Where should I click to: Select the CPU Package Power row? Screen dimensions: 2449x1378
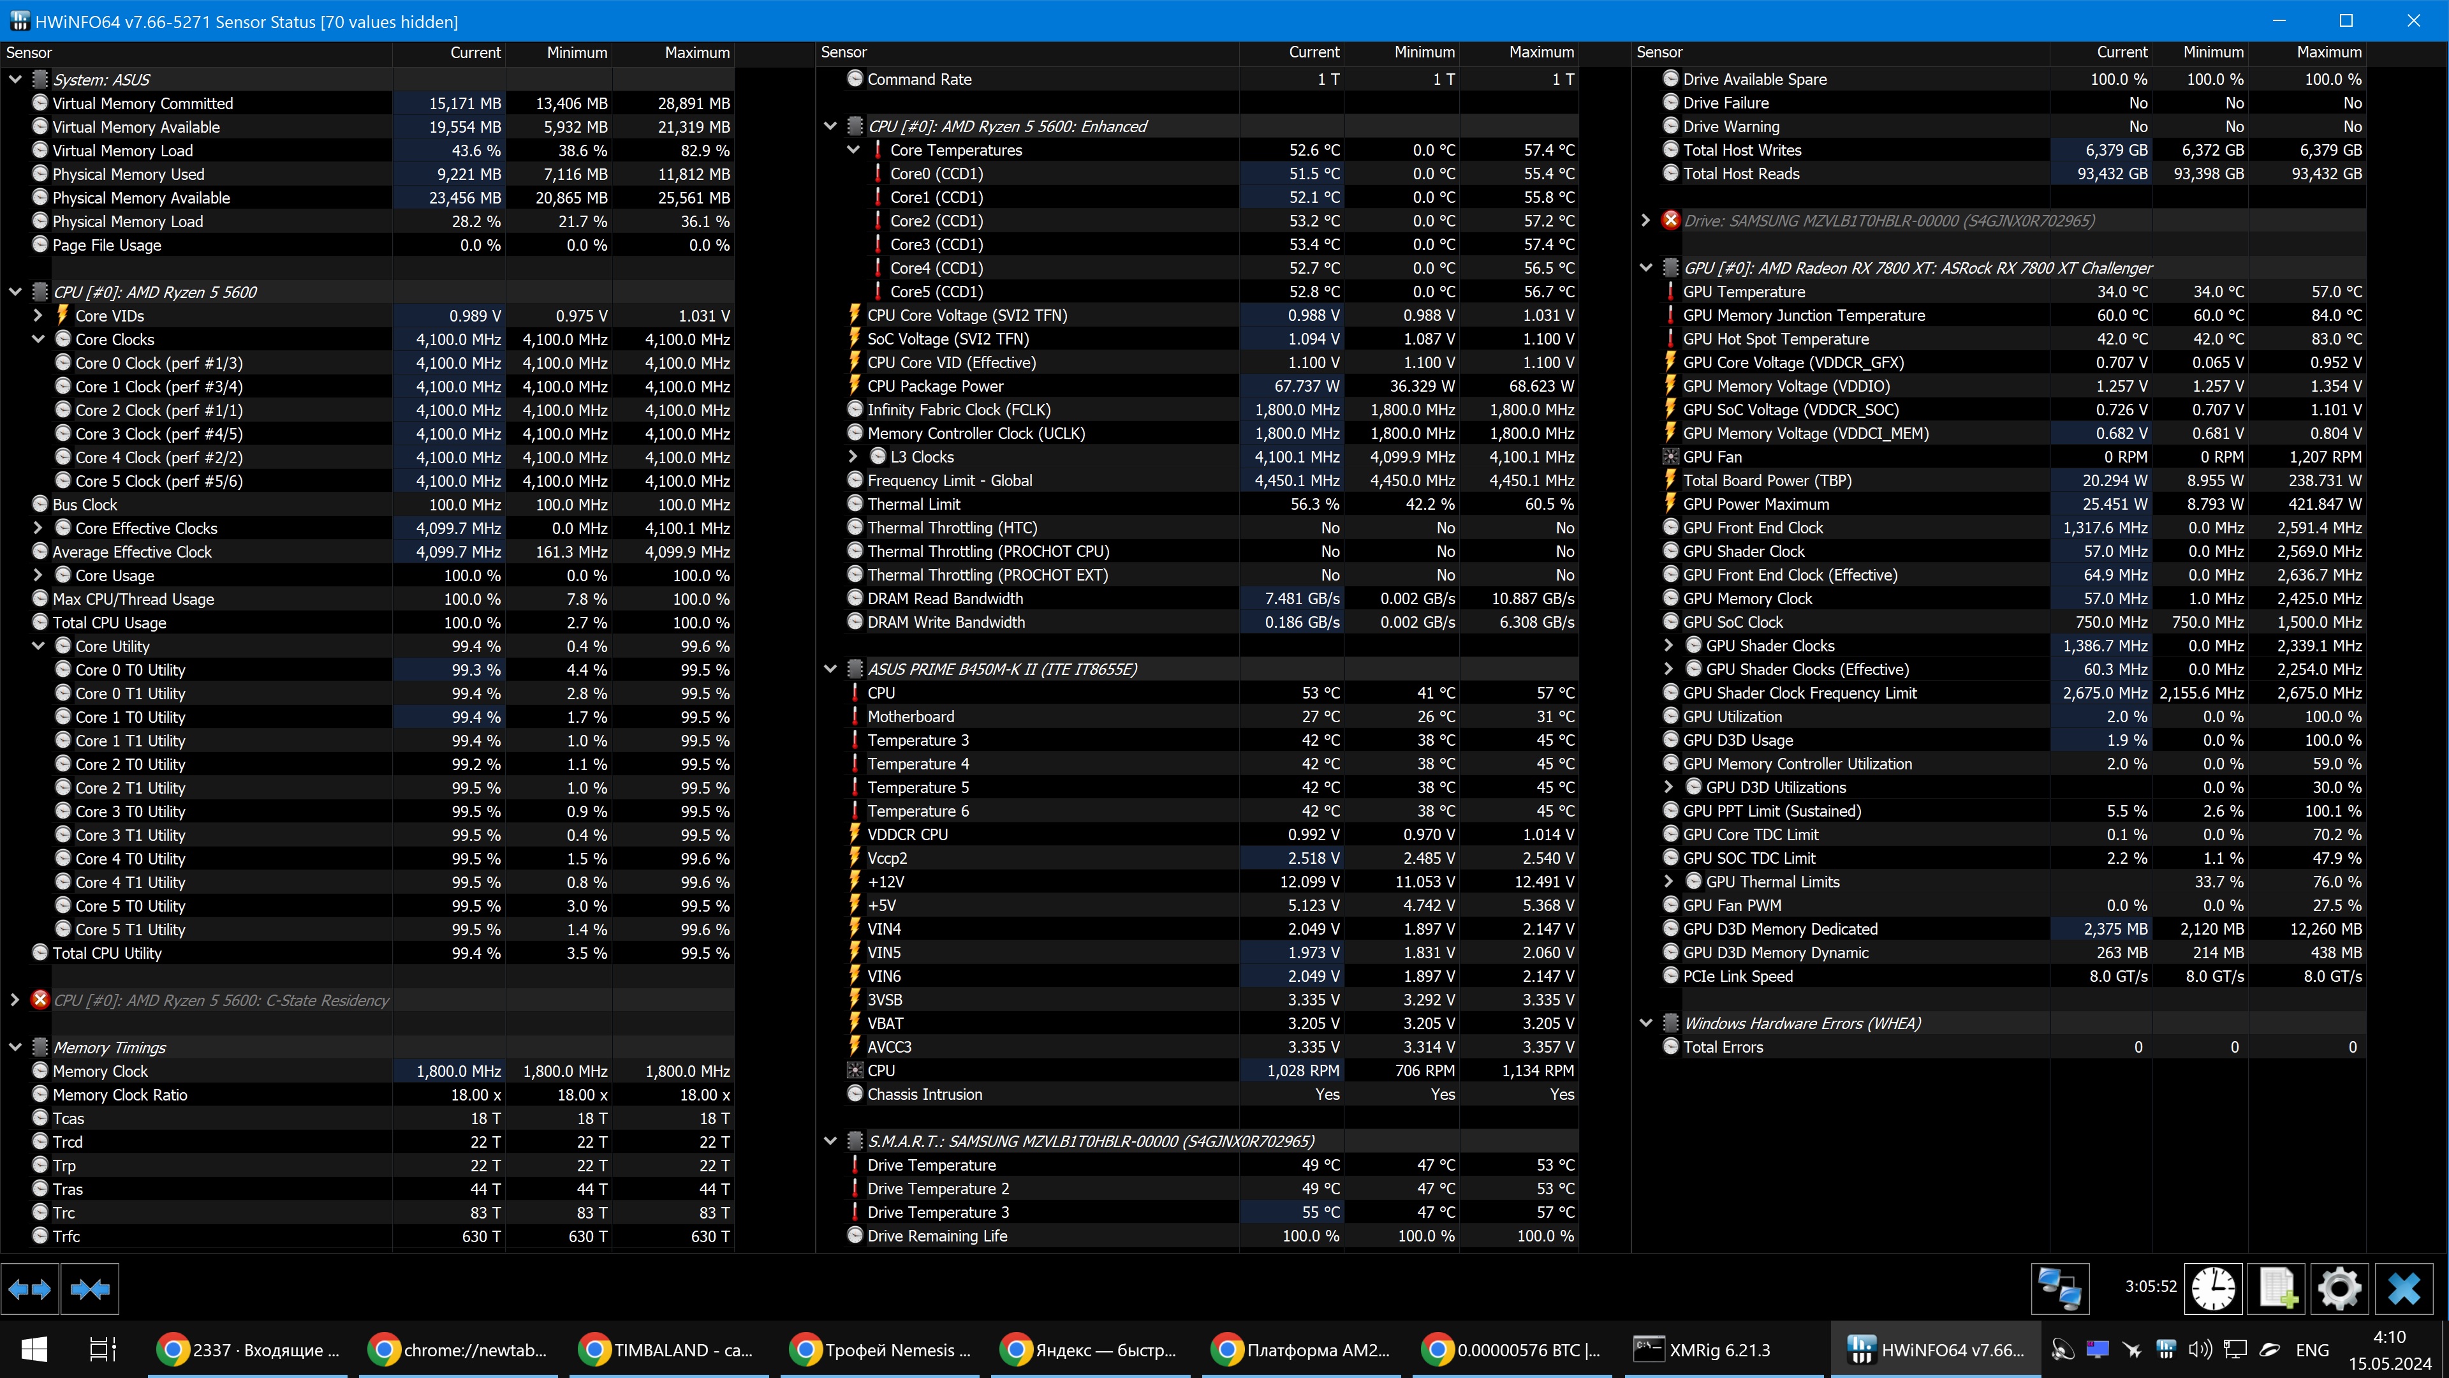(934, 386)
